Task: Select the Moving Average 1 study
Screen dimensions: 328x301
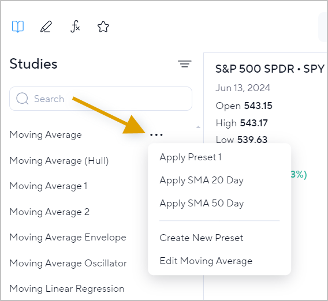Action: (49, 186)
